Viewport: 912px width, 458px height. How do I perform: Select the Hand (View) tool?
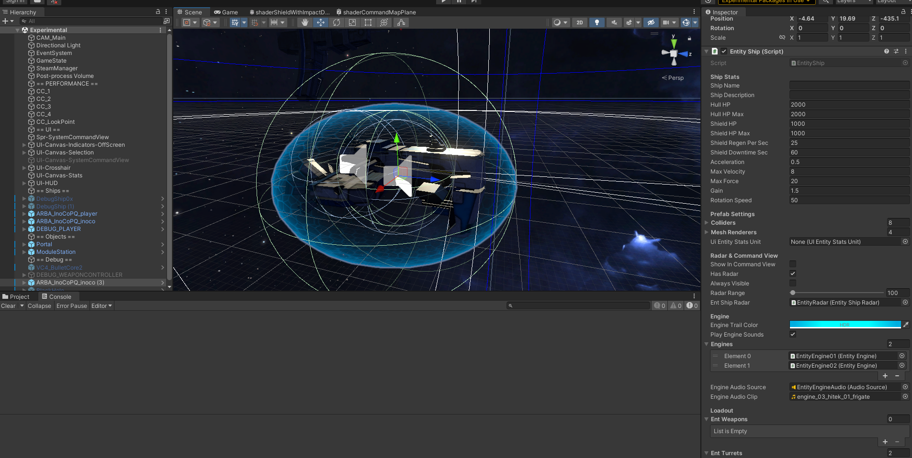click(x=304, y=22)
